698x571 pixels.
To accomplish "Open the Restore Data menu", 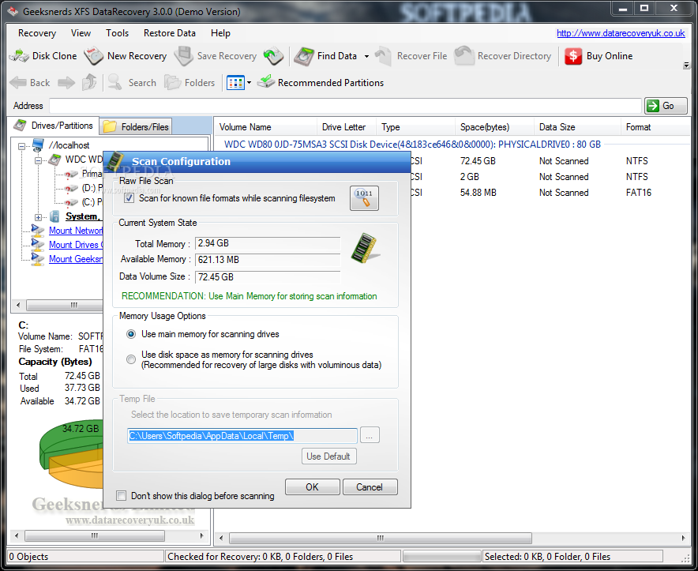I will 170,33.
